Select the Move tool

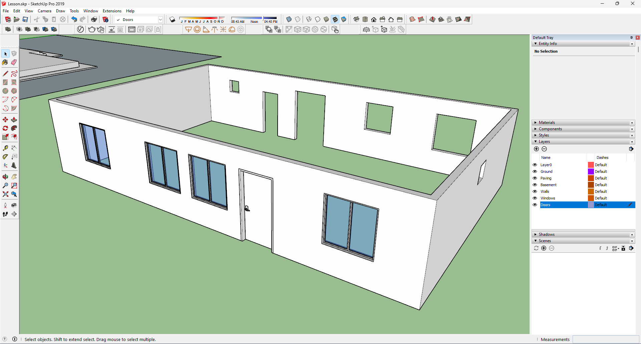[5, 120]
